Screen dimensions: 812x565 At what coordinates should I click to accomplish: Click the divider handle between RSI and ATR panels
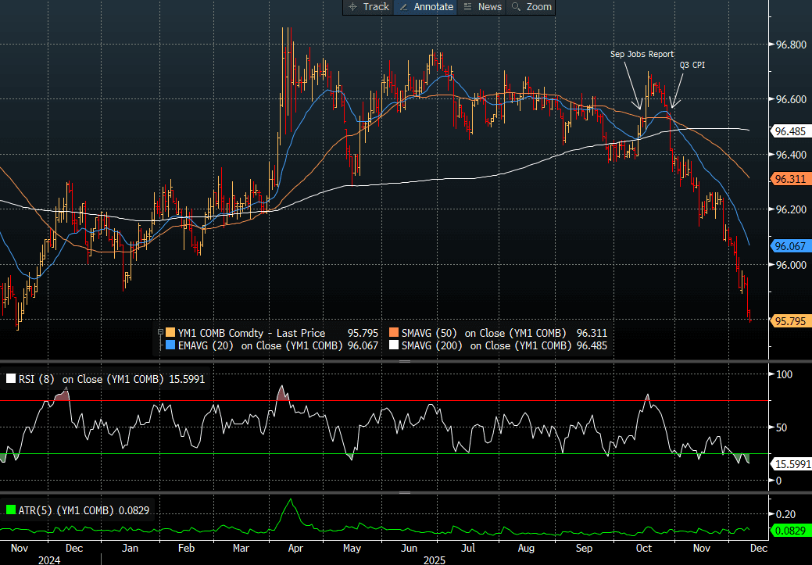click(x=406, y=493)
